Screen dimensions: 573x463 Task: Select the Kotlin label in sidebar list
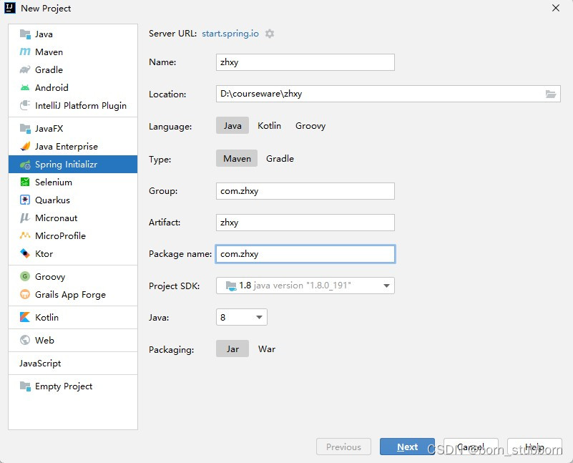click(46, 317)
